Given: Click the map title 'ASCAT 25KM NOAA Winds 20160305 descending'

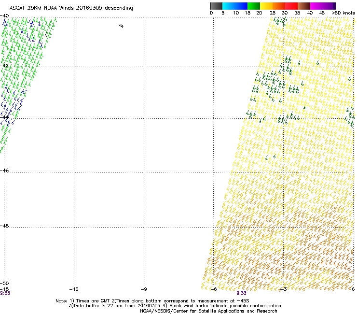Looking at the screenshot, I should (71, 8).
